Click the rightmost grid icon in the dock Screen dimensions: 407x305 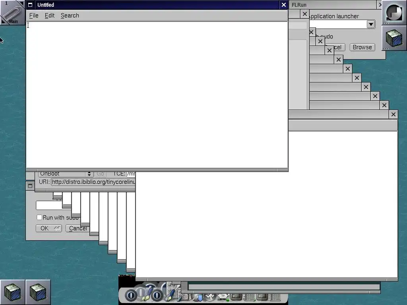click(x=276, y=297)
